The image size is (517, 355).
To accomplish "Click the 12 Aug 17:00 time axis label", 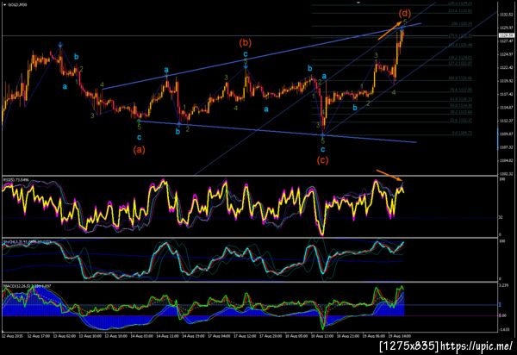I will point(40,336).
